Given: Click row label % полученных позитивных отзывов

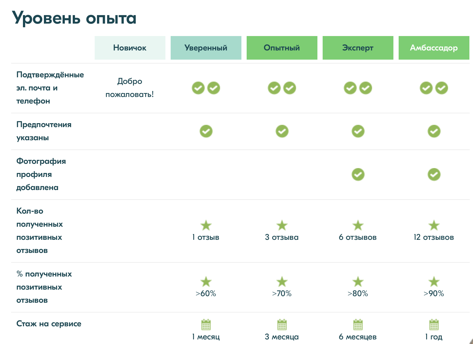Looking at the screenshot, I should coord(44,287).
